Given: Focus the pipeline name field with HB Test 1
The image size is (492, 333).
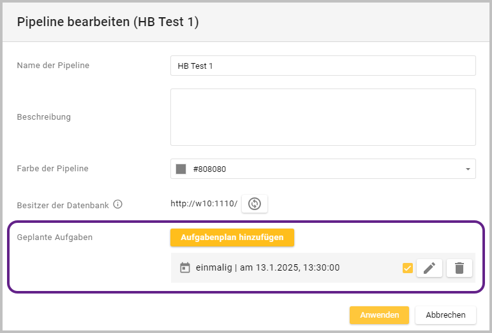Looking at the screenshot, I should pos(322,66).
